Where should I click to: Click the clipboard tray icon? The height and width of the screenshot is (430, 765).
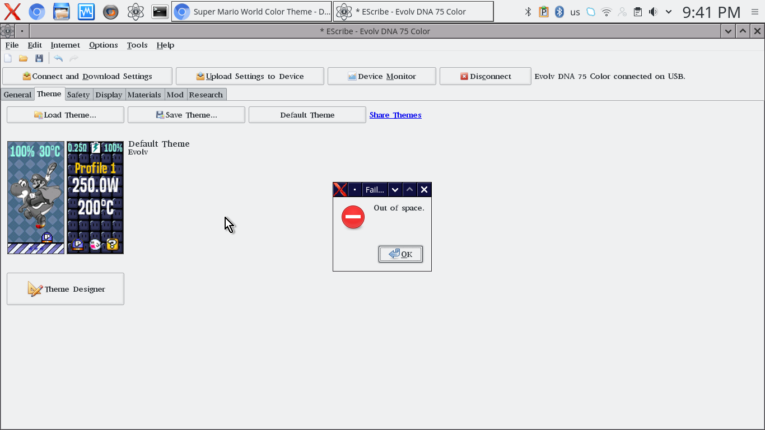click(637, 12)
